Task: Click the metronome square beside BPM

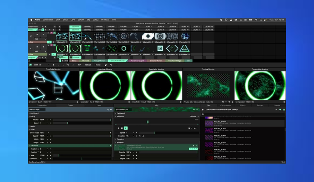Action: [x=30, y=65]
